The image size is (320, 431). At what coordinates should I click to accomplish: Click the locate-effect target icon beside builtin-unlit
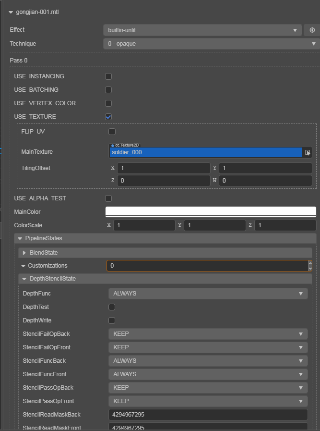click(312, 30)
